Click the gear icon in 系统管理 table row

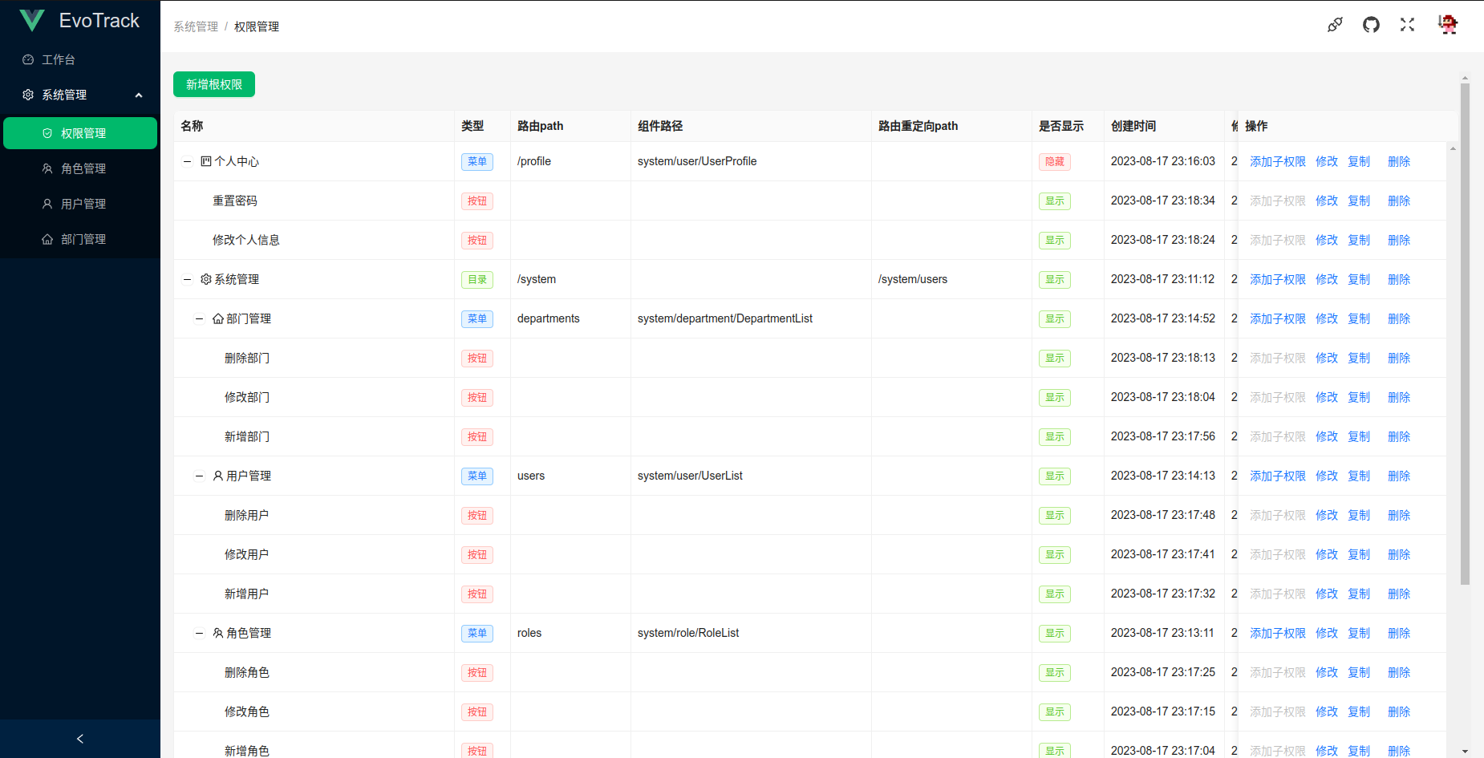(x=206, y=279)
